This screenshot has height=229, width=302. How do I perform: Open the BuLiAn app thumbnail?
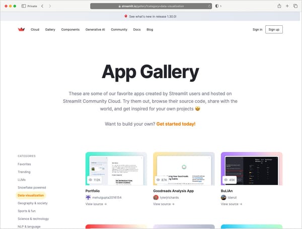click(x=252, y=169)
